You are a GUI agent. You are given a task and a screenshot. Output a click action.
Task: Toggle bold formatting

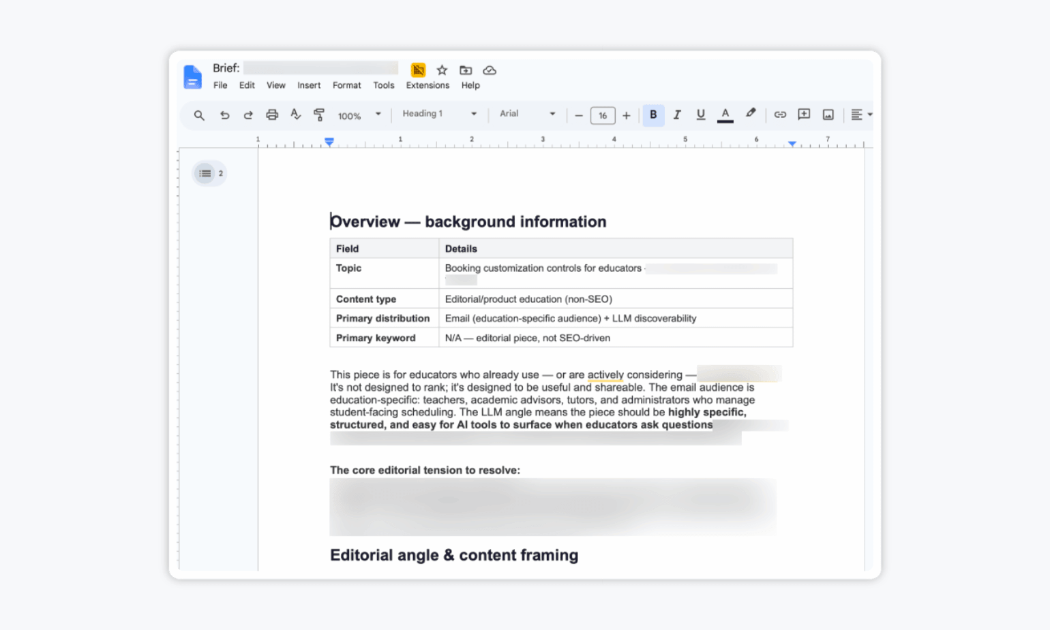653,115
